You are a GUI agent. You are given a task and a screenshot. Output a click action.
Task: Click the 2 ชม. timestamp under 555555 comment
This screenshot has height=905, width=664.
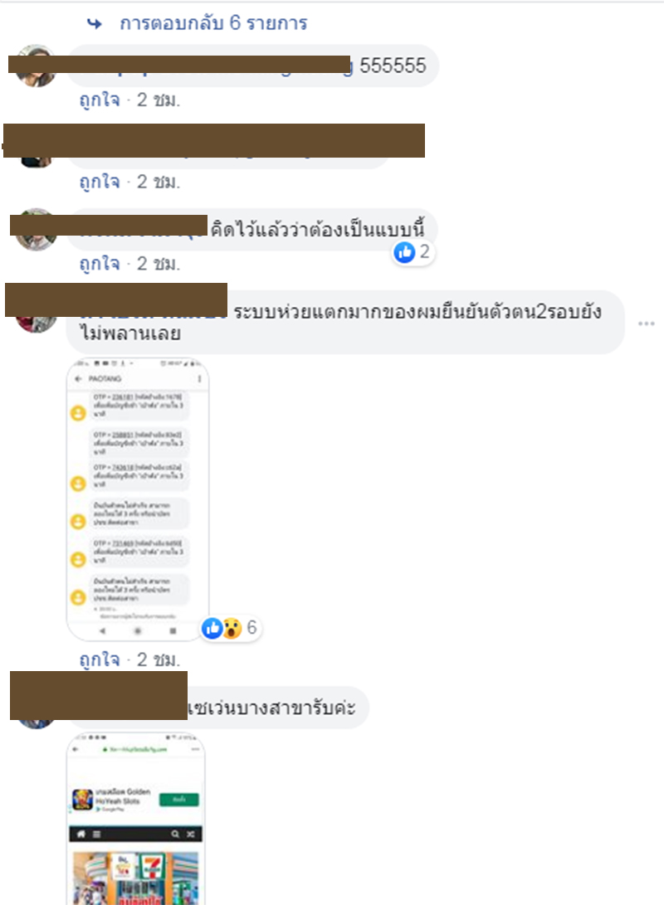pos(159,100)
